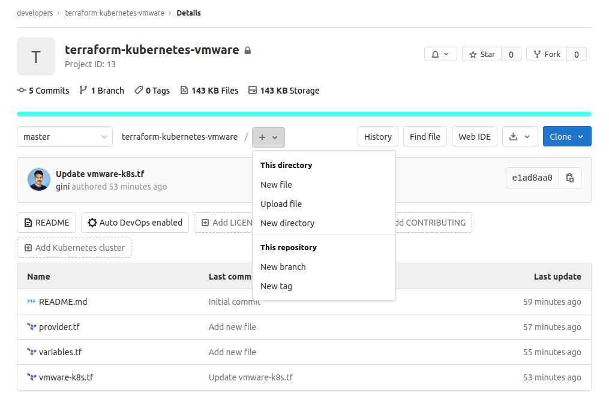Star the terraform-kubernetes-vmware project
The width and height of the screenshot is (609, 396).
(x=481, y=54)
